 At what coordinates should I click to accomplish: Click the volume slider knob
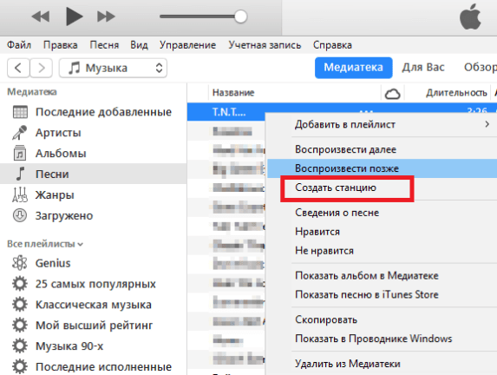(240, 16)
